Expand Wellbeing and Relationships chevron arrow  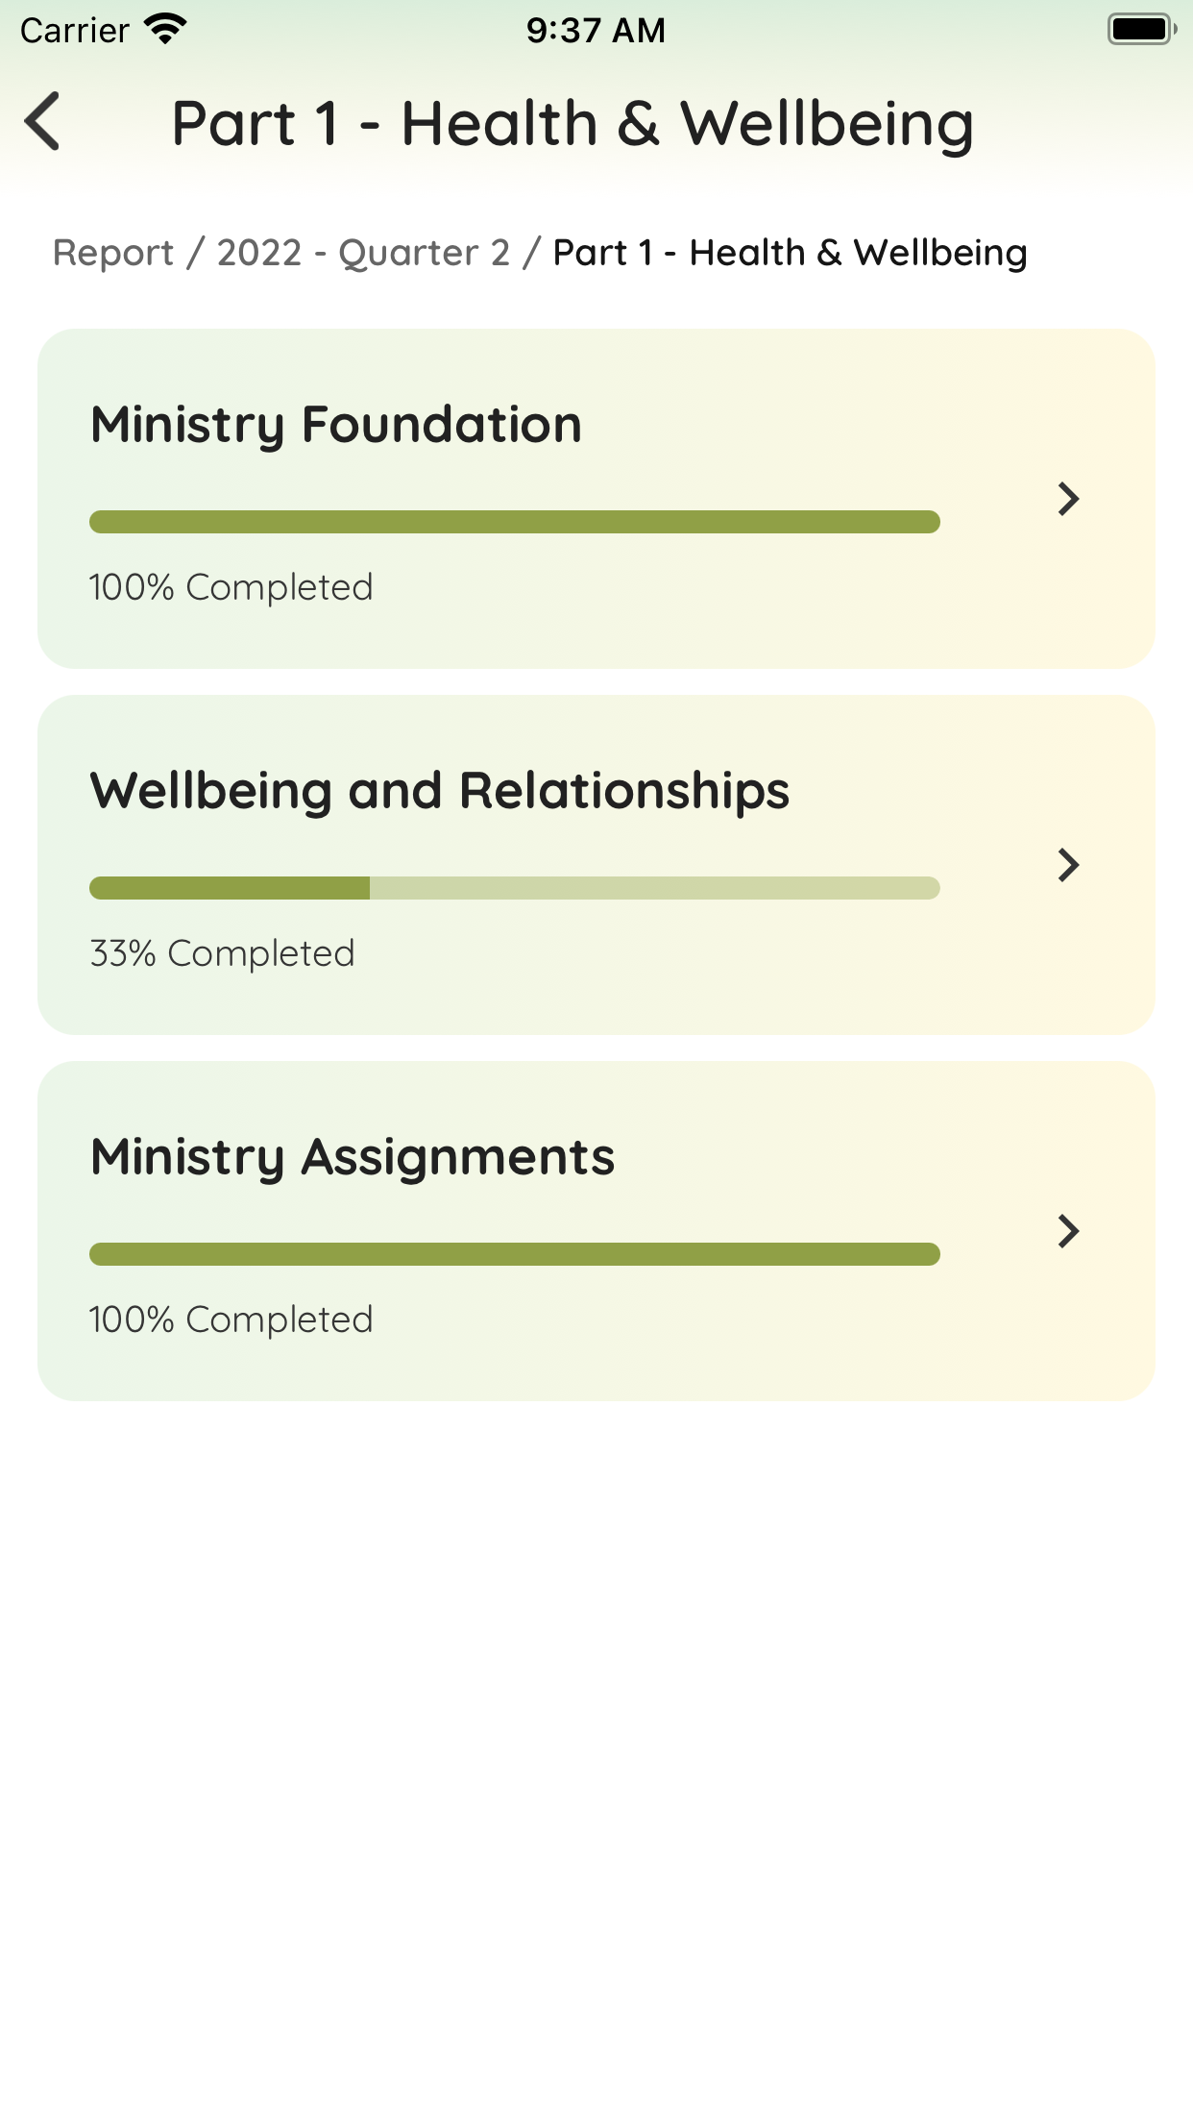click(x=1068, y=865)
